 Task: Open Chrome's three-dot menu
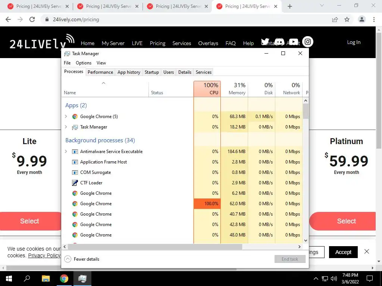[374, 19]
